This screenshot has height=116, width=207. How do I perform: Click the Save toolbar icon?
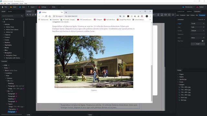click(x=20, y=7)
